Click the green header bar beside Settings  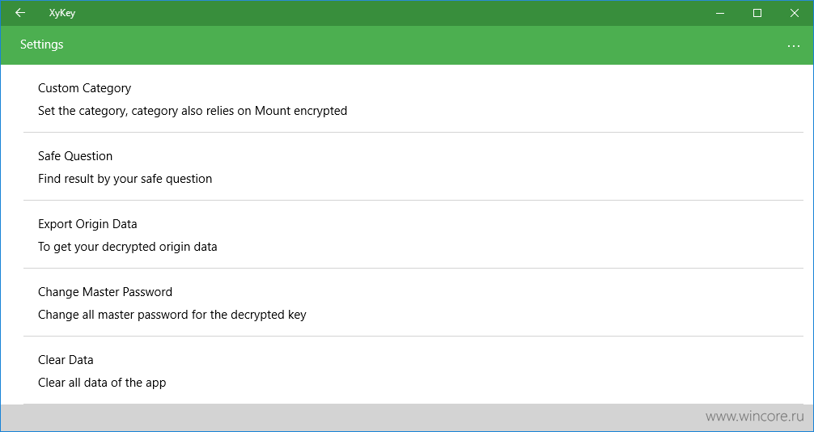click(415, 45)
